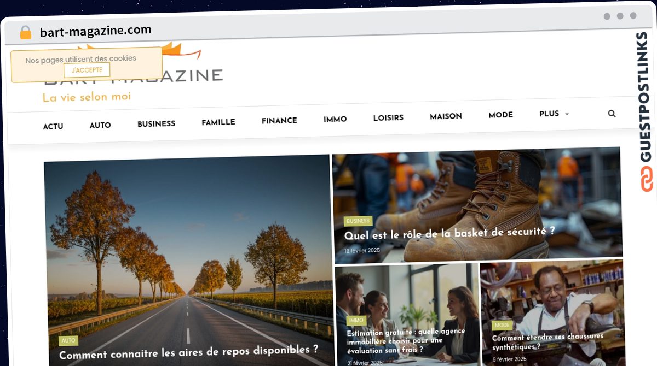657x366 pixels.
Task: Click the bart-magazine.com address bar
Action: tap(96, 31)
